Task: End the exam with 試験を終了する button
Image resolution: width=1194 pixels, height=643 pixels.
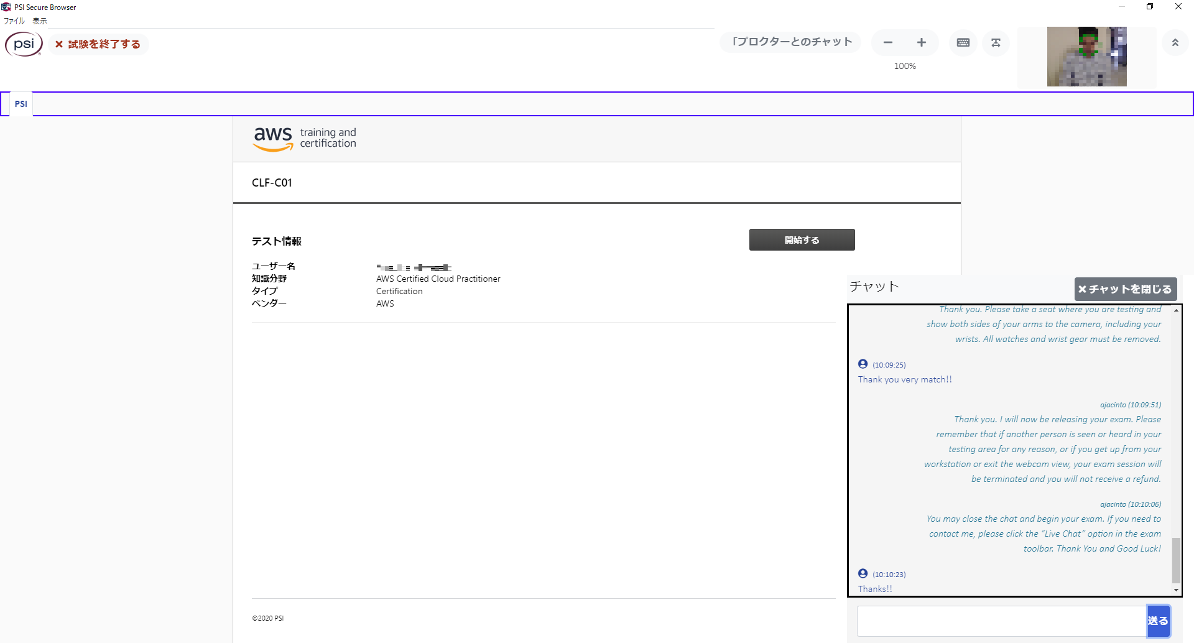Action: 98,44
